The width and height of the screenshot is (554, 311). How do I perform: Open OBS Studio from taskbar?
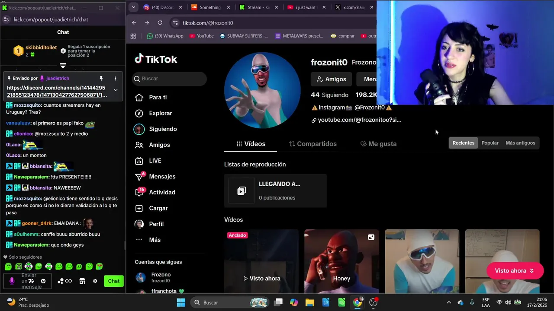point(374,302)
